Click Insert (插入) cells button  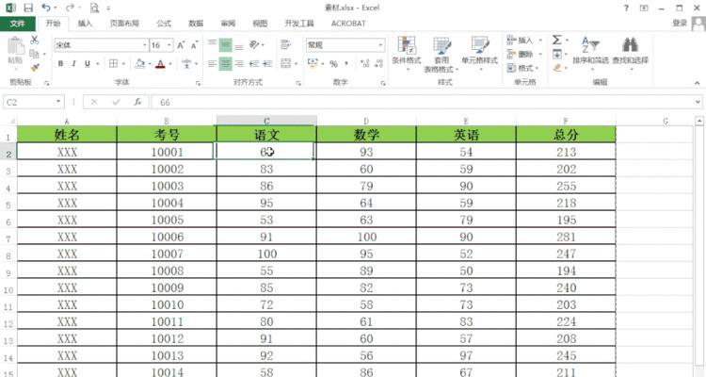click(524, 41)
